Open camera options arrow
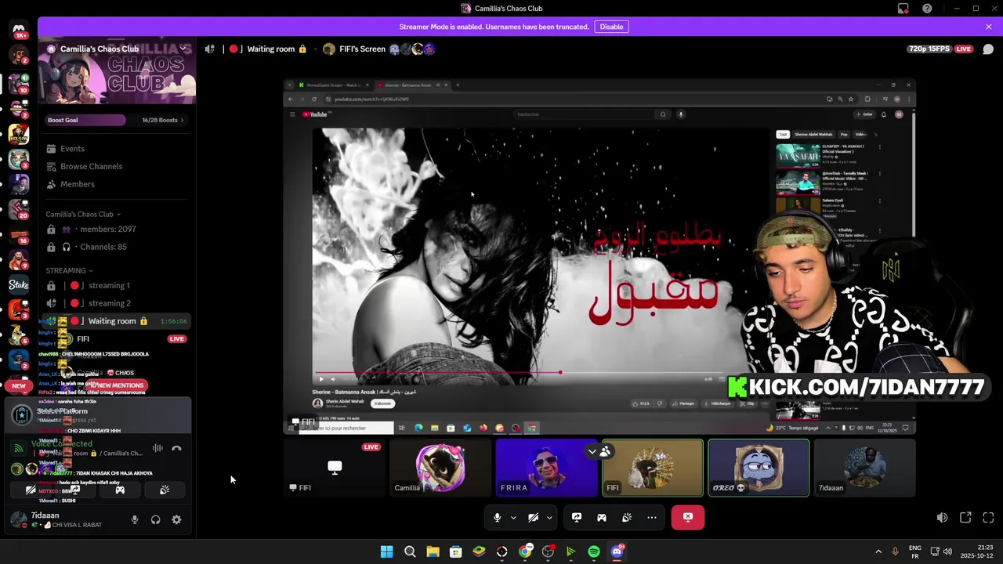 tap(549, 517)
